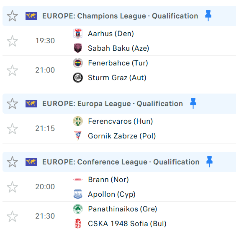Star the Ferencvaros vs Gornik Zabrze match
Image resolution: width=239 pixels, height=232 pixels.
tap(12, 129)
